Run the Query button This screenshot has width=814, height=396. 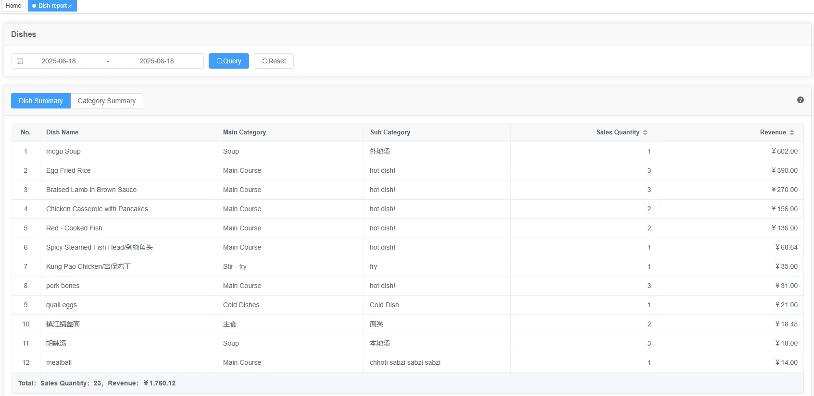click(x=229, y=61)
